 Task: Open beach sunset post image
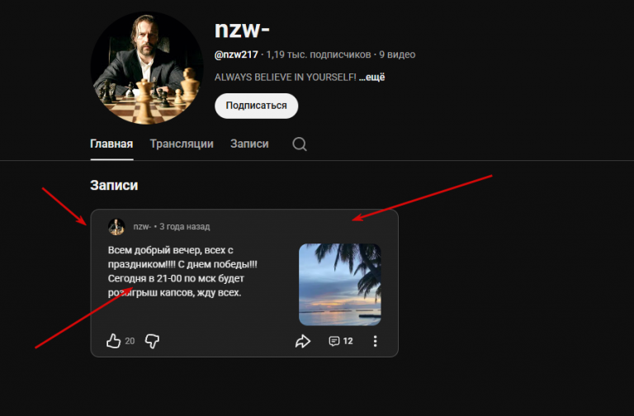tap(339, 284)
